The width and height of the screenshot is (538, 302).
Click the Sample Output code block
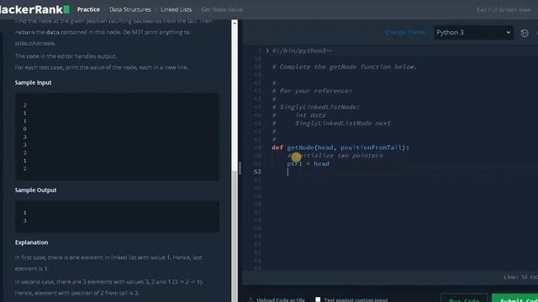pos(117,216)
